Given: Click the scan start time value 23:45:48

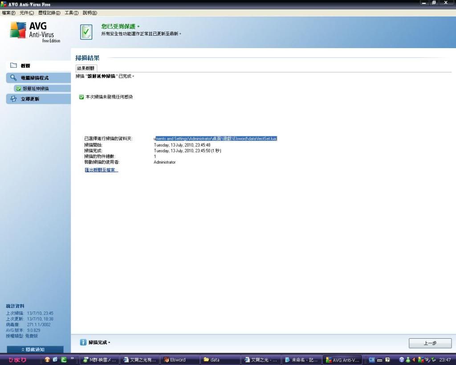Looking at the screenshot, I should (x=182, y=145).
